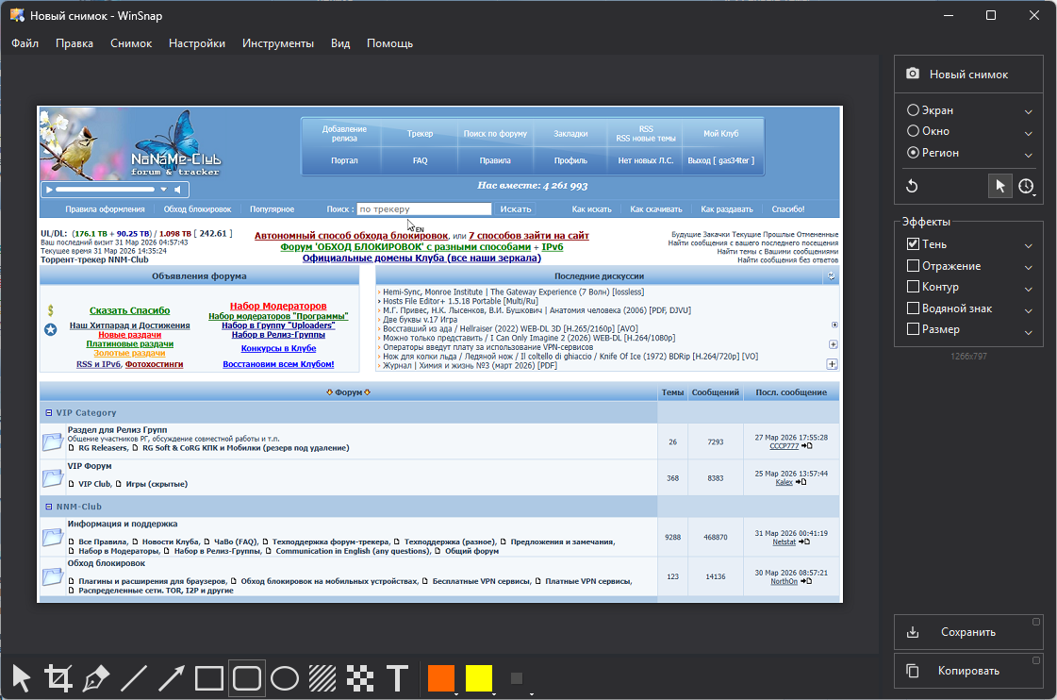Viewport: 1057px width, 700px height.
Task: Click the timer delay clock icon
Action: [1026, 186]
